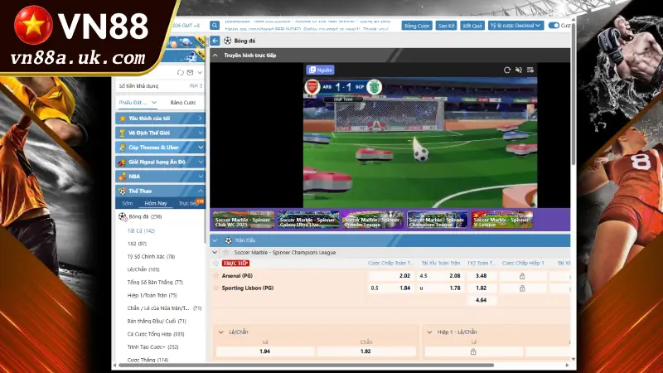Collapse the Truyền hình trực tiếp panel
The width and height of the screenshot is (663, 373).
[215, 56]
